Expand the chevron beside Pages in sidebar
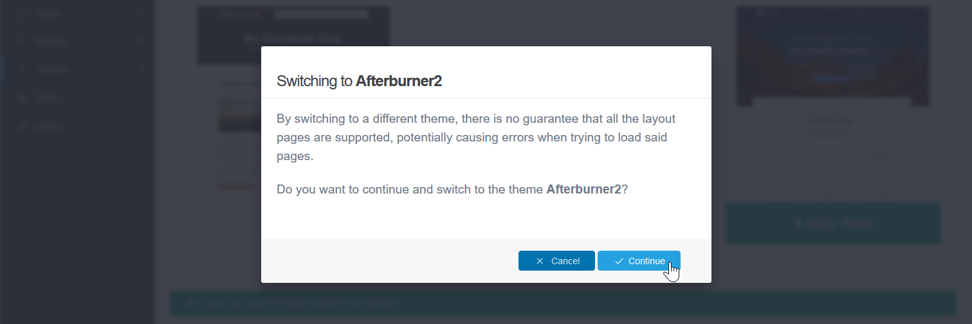This screenshot has height=324, width=972. [x=141, y=12]
